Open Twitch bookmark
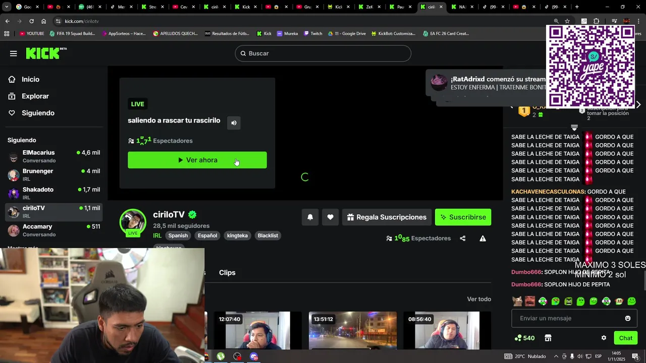Viewport: 646px width, 363px height. tap(312, 33)
